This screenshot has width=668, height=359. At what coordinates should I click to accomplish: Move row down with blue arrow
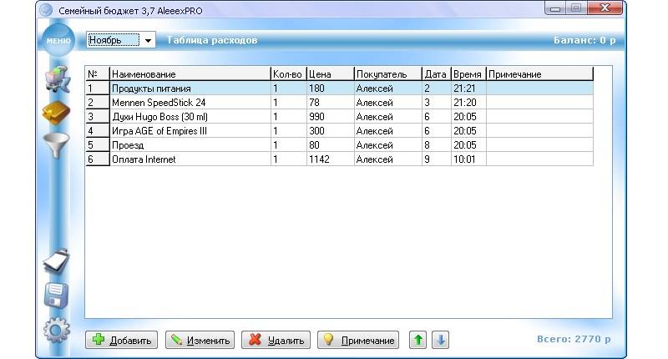click(x=441, y=340)
